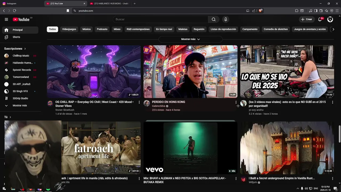
Task: Open the Tú section chevron
Action: coord(10,117)
